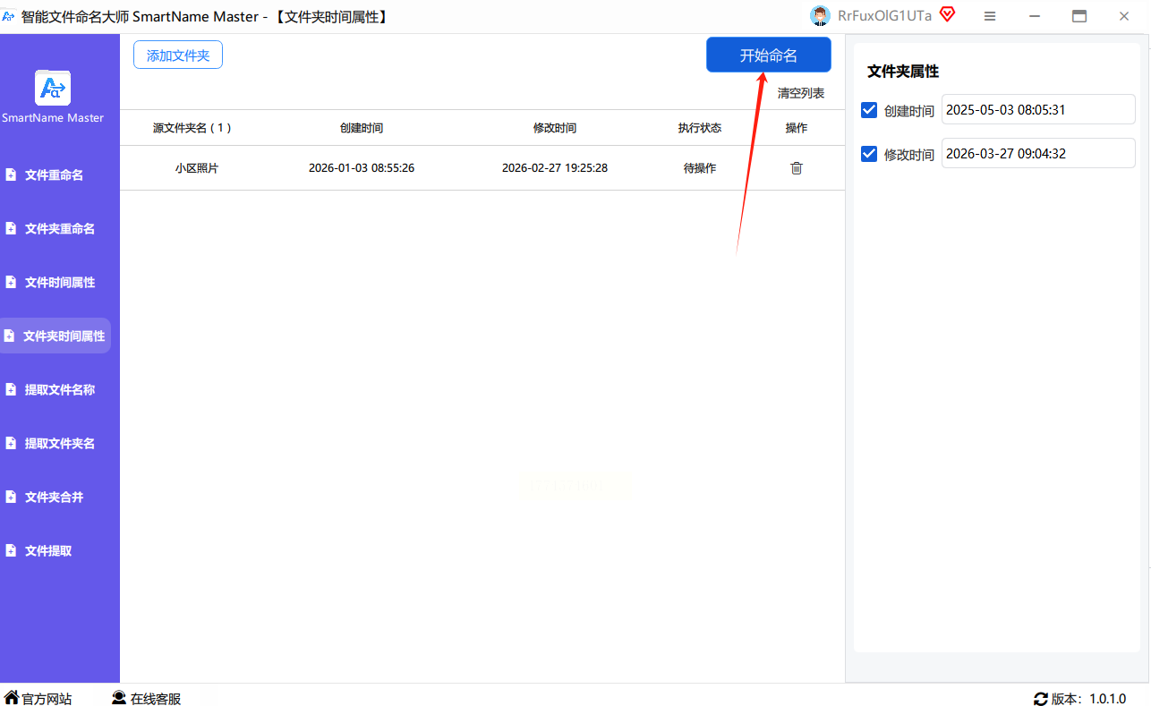The width and height of the screenshot is (1151, 706).
Task: Minimize the SmartName Master window
Action: tap(1035, 16)
